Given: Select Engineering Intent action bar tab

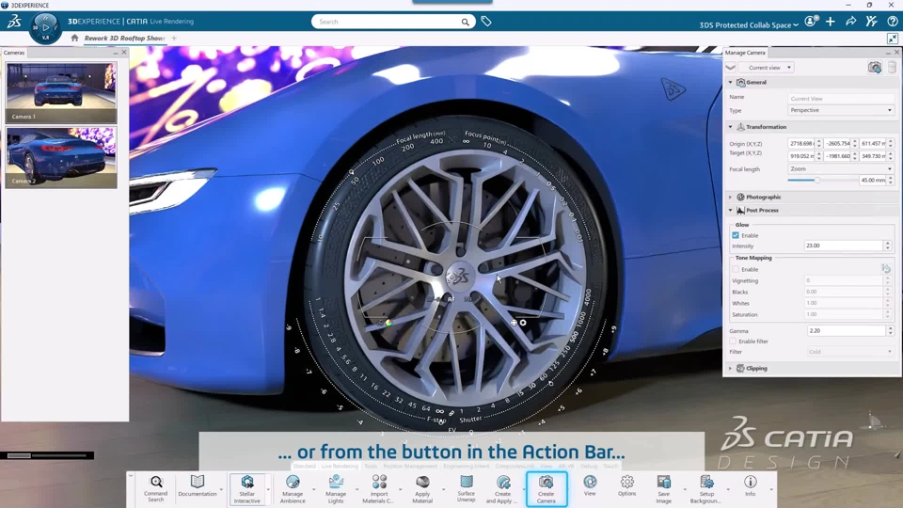Looking at the screenshot, I should [x=466, y=466].
